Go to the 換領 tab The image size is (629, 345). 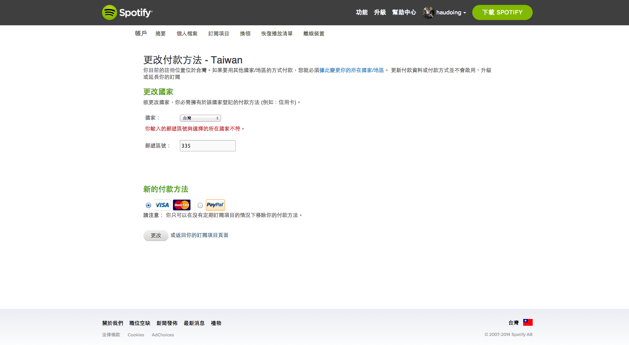(245, 34)
